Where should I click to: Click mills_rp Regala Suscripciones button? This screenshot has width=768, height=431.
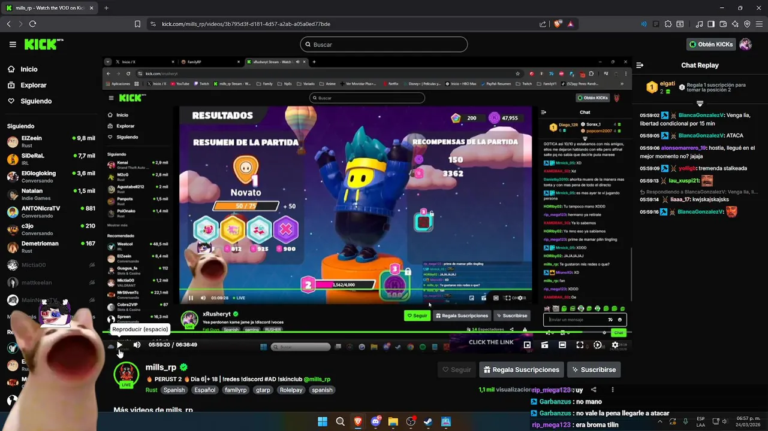pos(521,369)
